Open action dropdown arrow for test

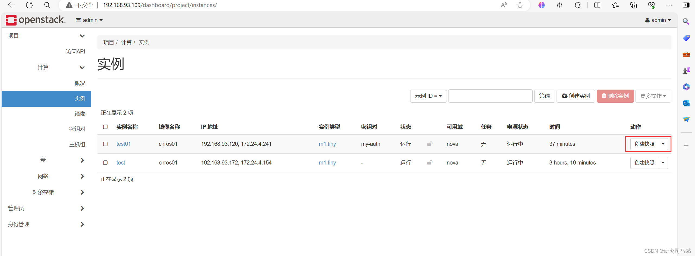pyautogui.click(x=663, y=163)
